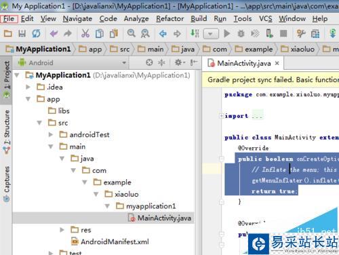Open the Analyze menu
The width and height of the screenshot is (339, 255).
coord(136,19)
